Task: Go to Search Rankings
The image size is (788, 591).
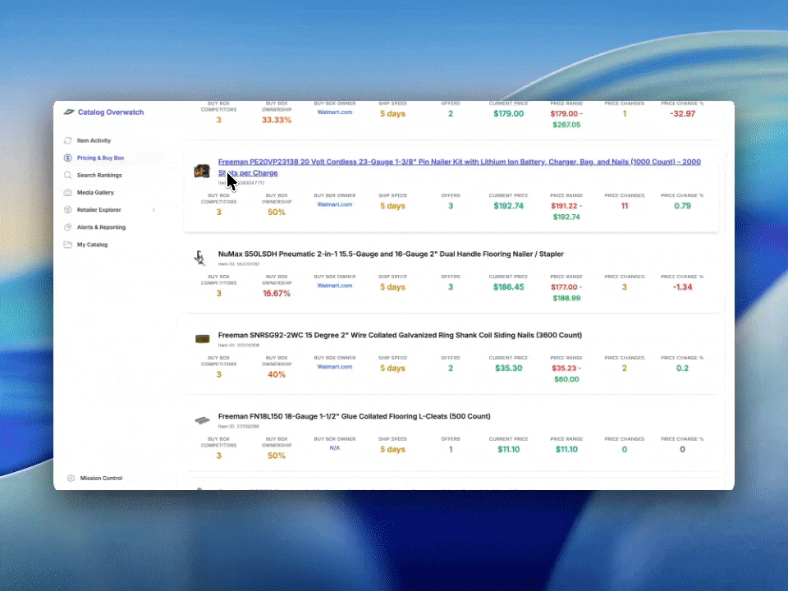Action: point(99,176)
